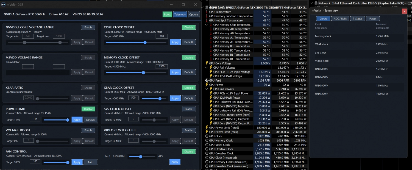Disable the XBAR Clock Offset control

(189, 88)
